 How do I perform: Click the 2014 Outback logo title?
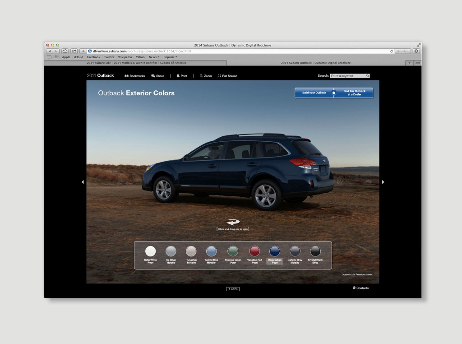pyautogui.click(x=100, y=76)
